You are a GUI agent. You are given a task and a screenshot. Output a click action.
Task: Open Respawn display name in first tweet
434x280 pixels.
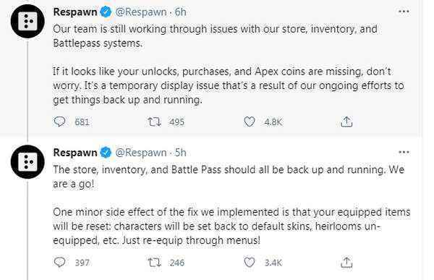tap(75, 12)
